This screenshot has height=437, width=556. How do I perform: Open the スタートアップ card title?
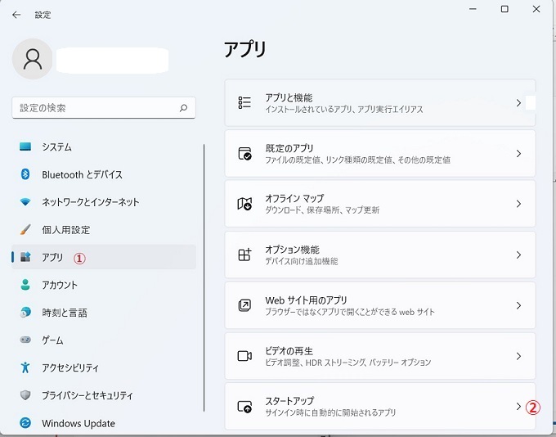point(289,401)
